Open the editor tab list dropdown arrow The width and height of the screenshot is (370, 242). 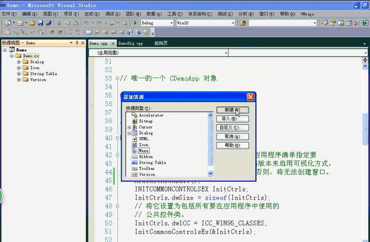tap(365, 43)
